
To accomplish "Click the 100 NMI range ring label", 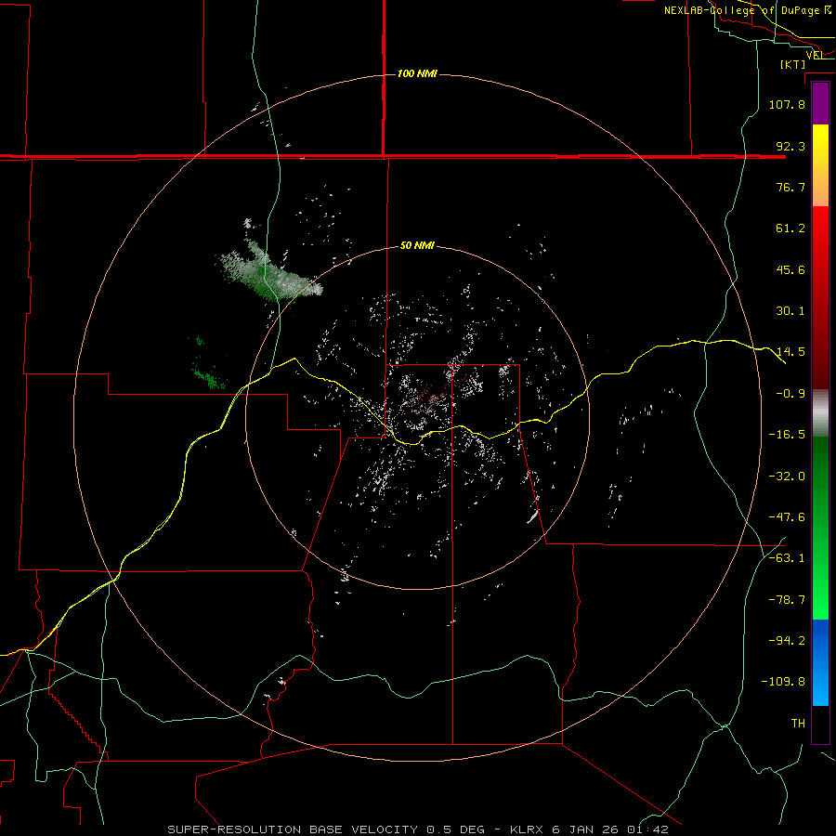I will point(417,73).
